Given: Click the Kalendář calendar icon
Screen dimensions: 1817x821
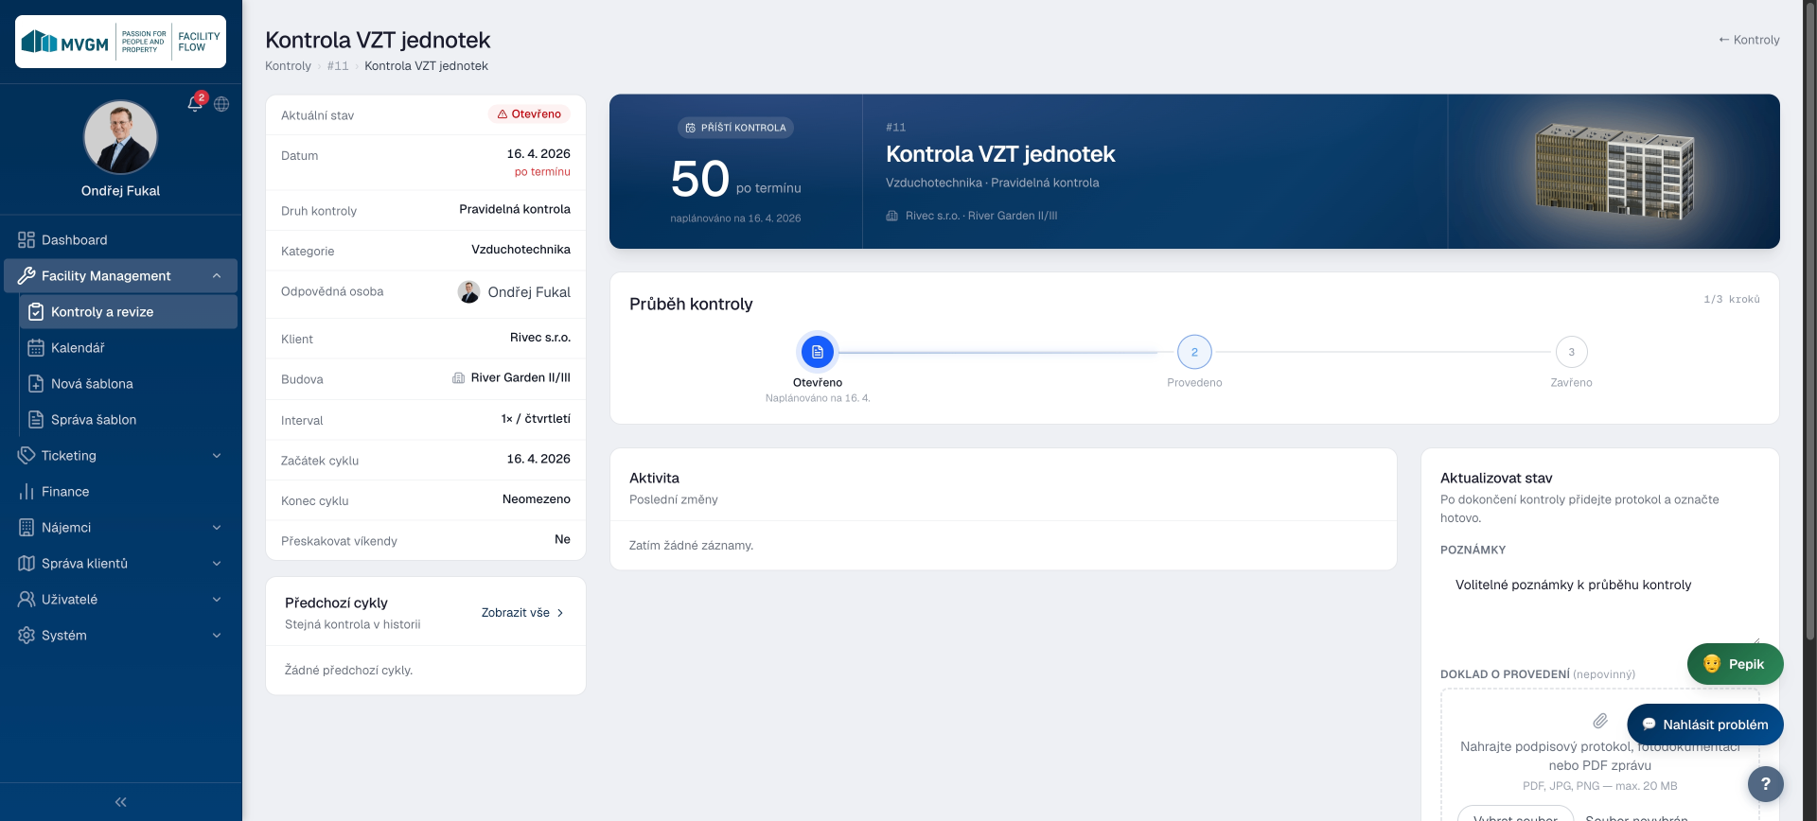Looking at the screenshot, I should coord(36,348).
